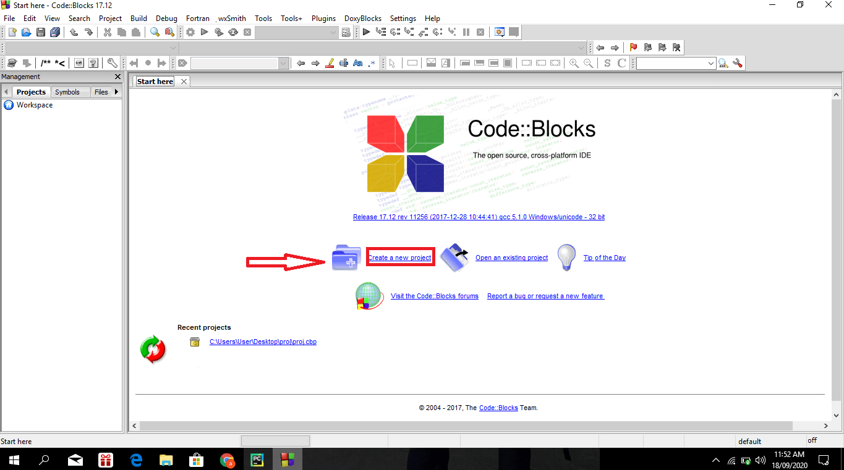The height and width of the screenshot is (470, 844).
Task: Open Find using the magnifier toolbar icon
Action: tap(155, 31)
